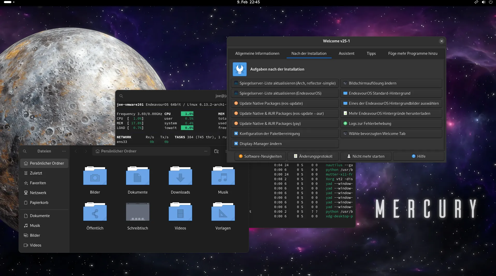Click the nautilus process row in terminal
The image size is (496, 276).
(313, 165)
